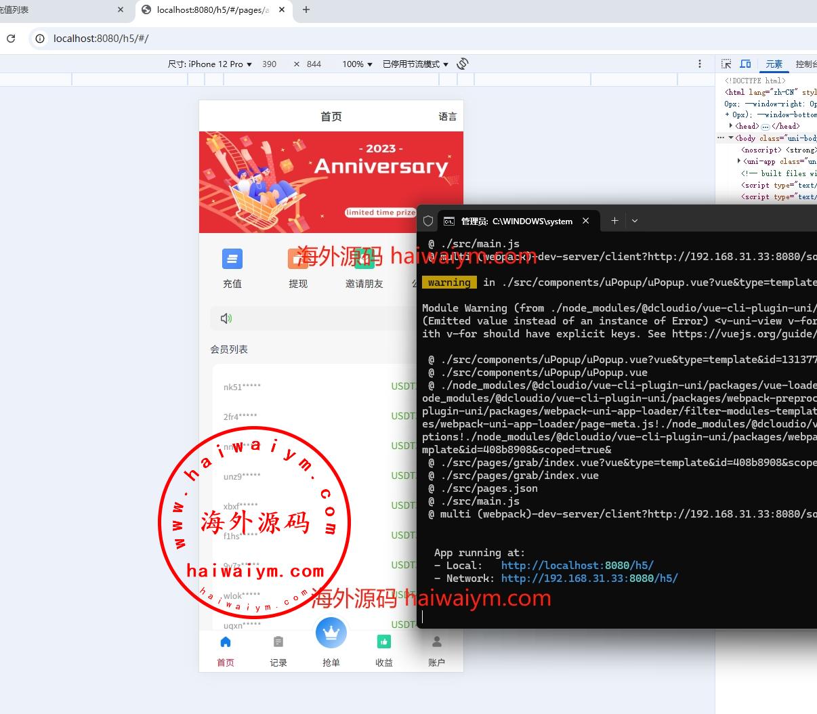Open the 记录 records tab icon
Viewport: 817px width, 714px height.
[x=278, y=642]
